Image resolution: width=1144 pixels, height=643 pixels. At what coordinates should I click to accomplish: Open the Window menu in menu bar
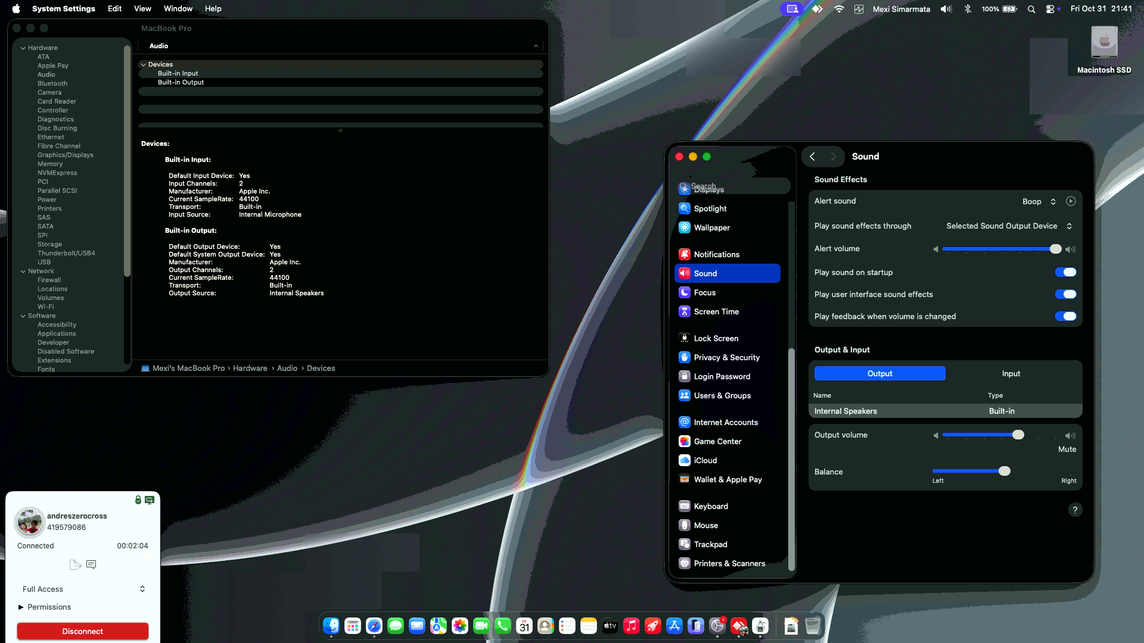coord(178,9)
